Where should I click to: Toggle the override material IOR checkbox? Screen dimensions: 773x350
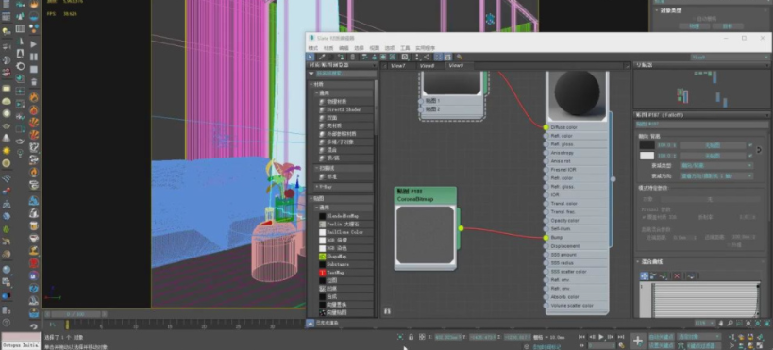click(x=645, y=217)
